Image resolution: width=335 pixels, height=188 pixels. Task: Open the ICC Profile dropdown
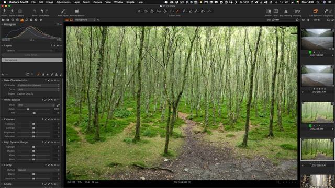[38, 85]
